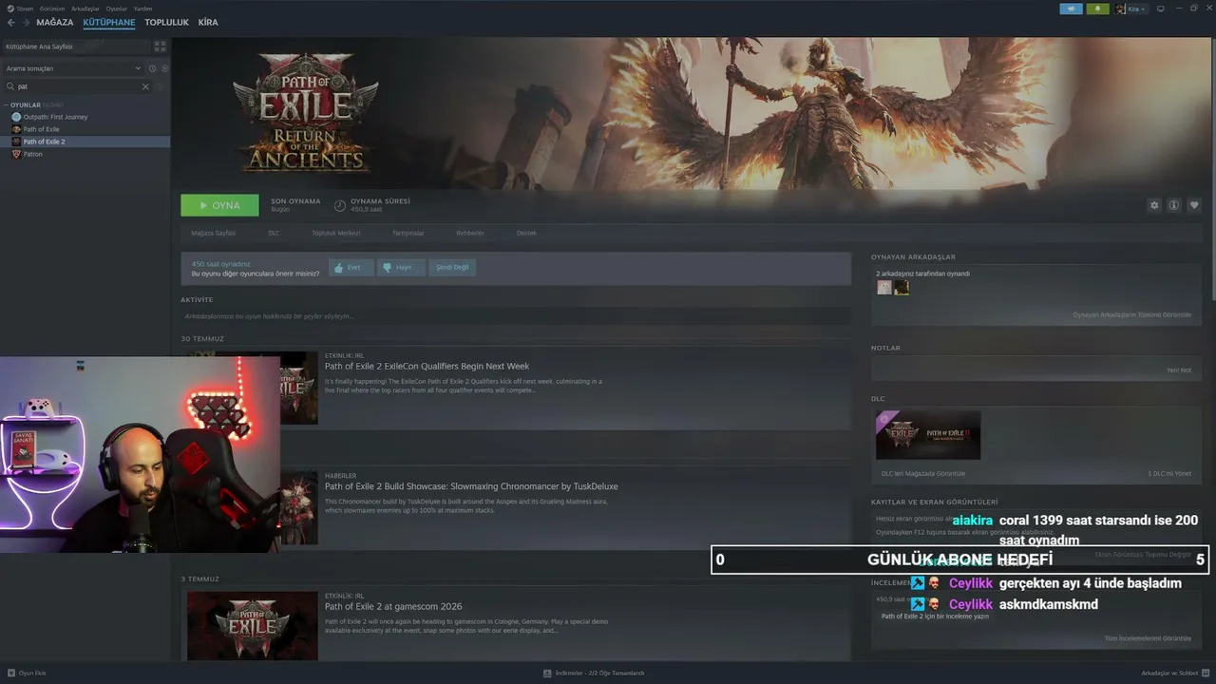Image resolution: width=1216 pixels, height=684 pixels.
Task: Click the back navigation arrow
Action: 11,22
